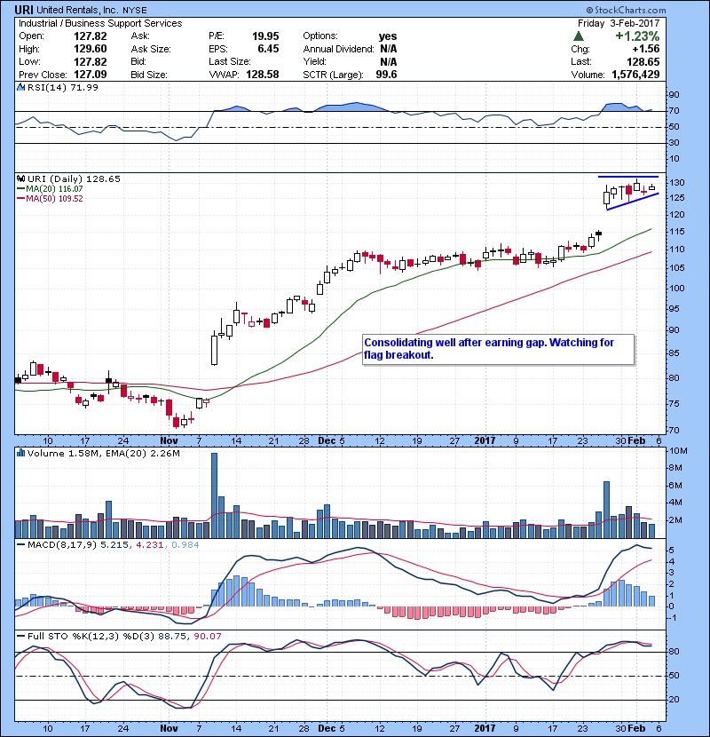Click the Industrial / Business Support Services label
This screenshot has width=710, height=737.
[100, 23]
